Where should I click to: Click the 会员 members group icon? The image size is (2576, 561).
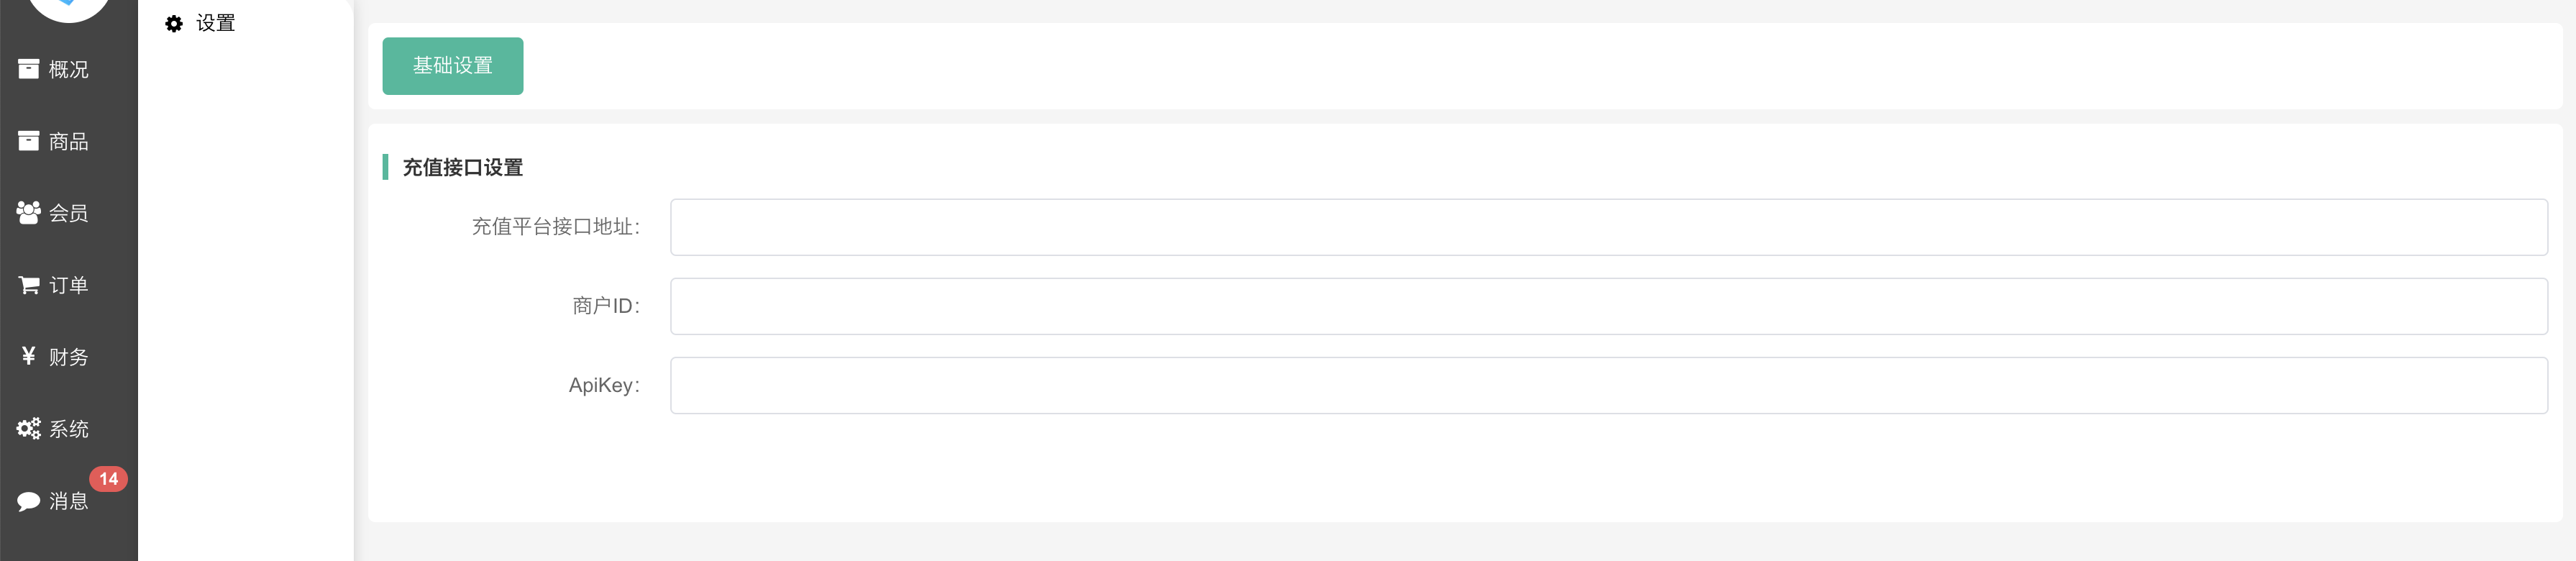pyautogui.click(x=28, y=213)
